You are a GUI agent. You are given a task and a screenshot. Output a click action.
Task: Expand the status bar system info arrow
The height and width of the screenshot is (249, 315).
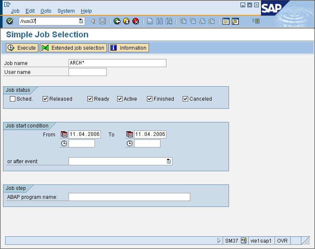(x=219, y=241)
